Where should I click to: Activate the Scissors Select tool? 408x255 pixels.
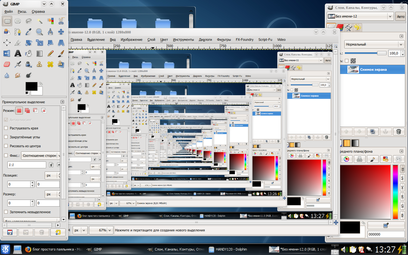(61, 21)
